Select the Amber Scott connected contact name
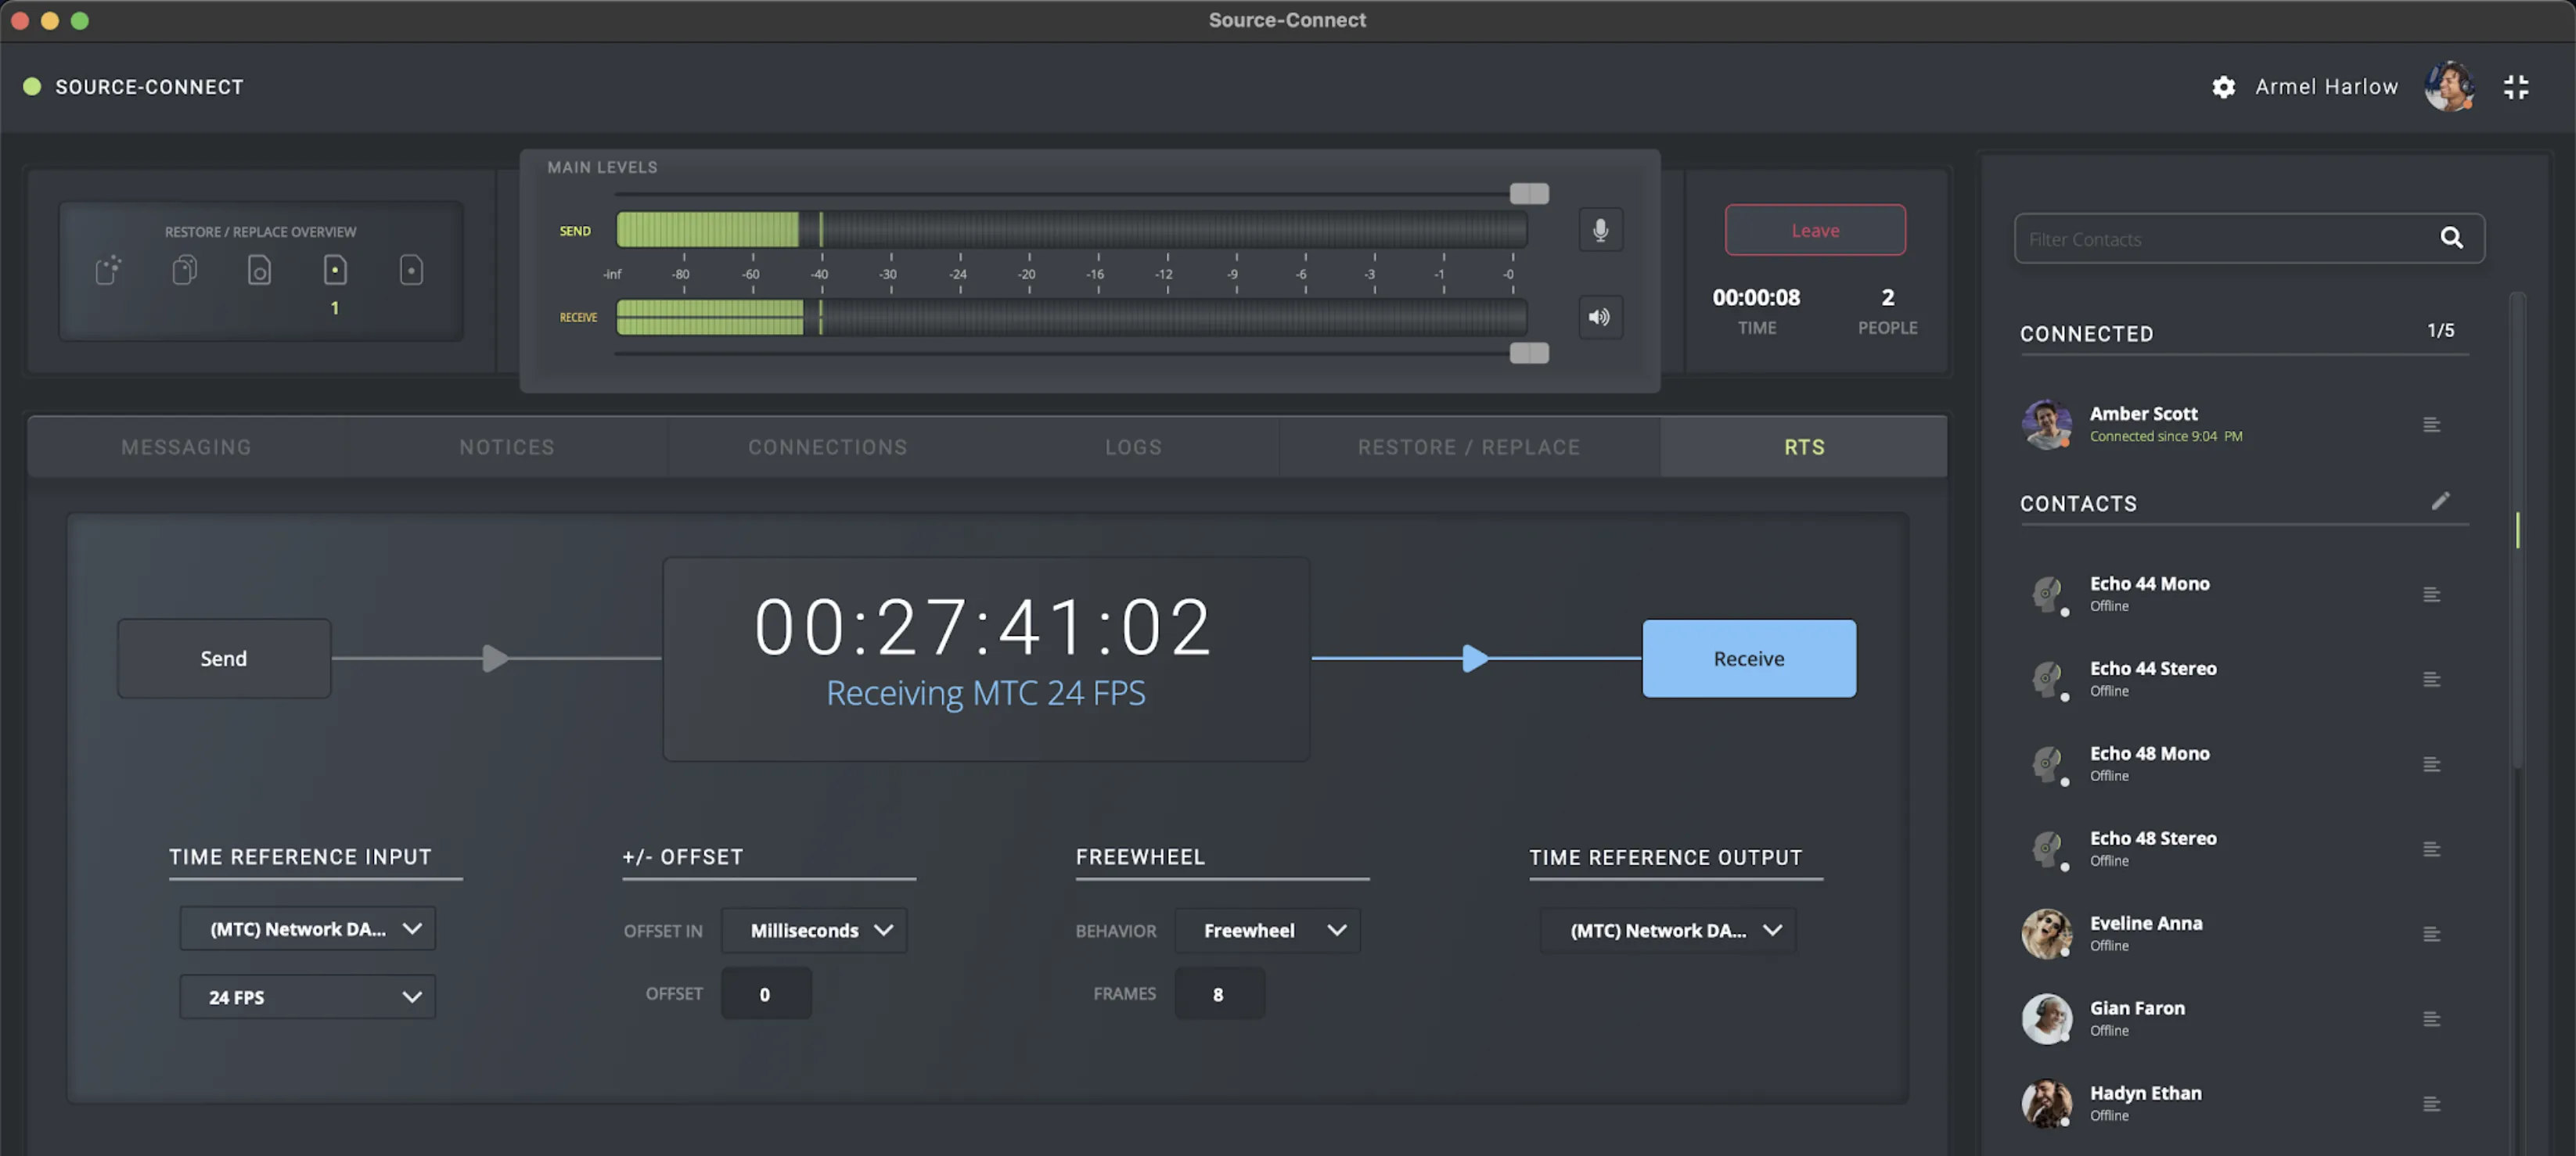The height and width of the screenshot is (1156, 2576). (x=2144, y=414)
